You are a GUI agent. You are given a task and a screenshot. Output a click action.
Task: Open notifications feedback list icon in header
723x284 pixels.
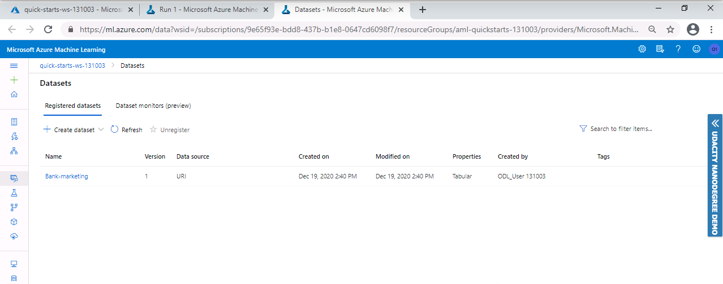tap(660, 49)
